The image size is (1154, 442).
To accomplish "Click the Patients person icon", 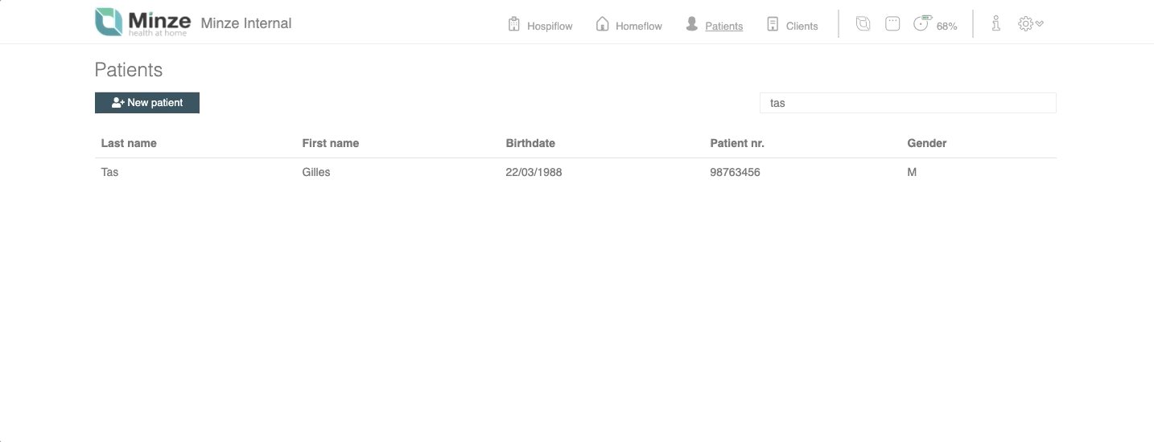I will (691, 24).
